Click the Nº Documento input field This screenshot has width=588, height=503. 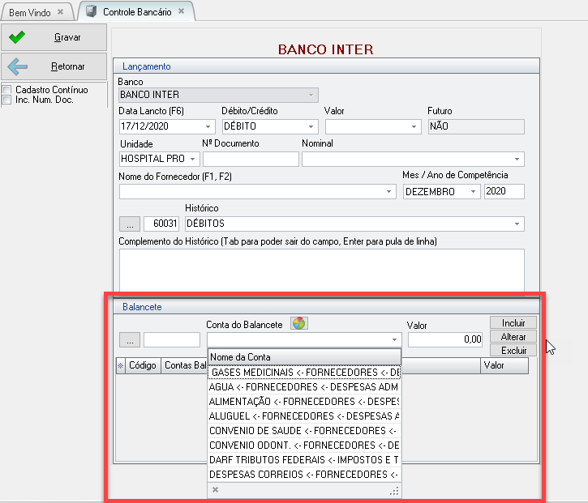250,159
